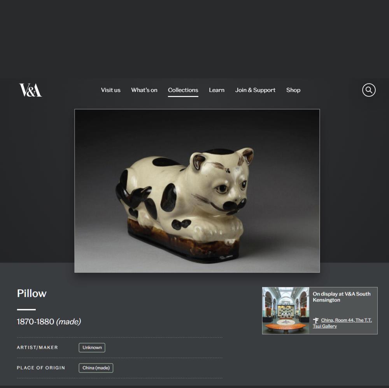The width and height of the screenshot is (389, 388).
Task: Click the gallery room thumbnail
Action: (x=286, y=310)
